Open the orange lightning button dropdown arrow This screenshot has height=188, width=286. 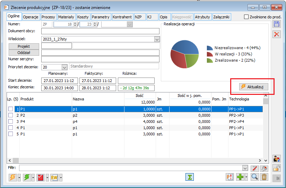pyautogui.click(x=19, y=177)
